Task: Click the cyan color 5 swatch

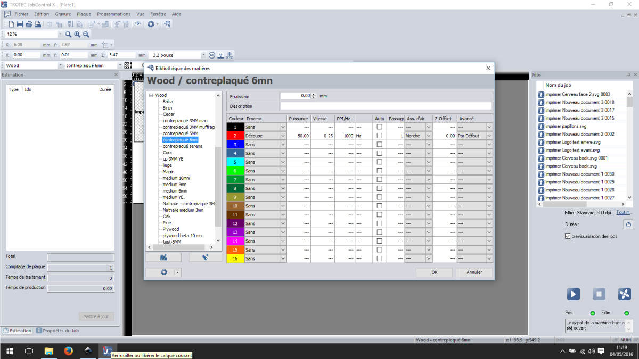Action: pos(235,162)
